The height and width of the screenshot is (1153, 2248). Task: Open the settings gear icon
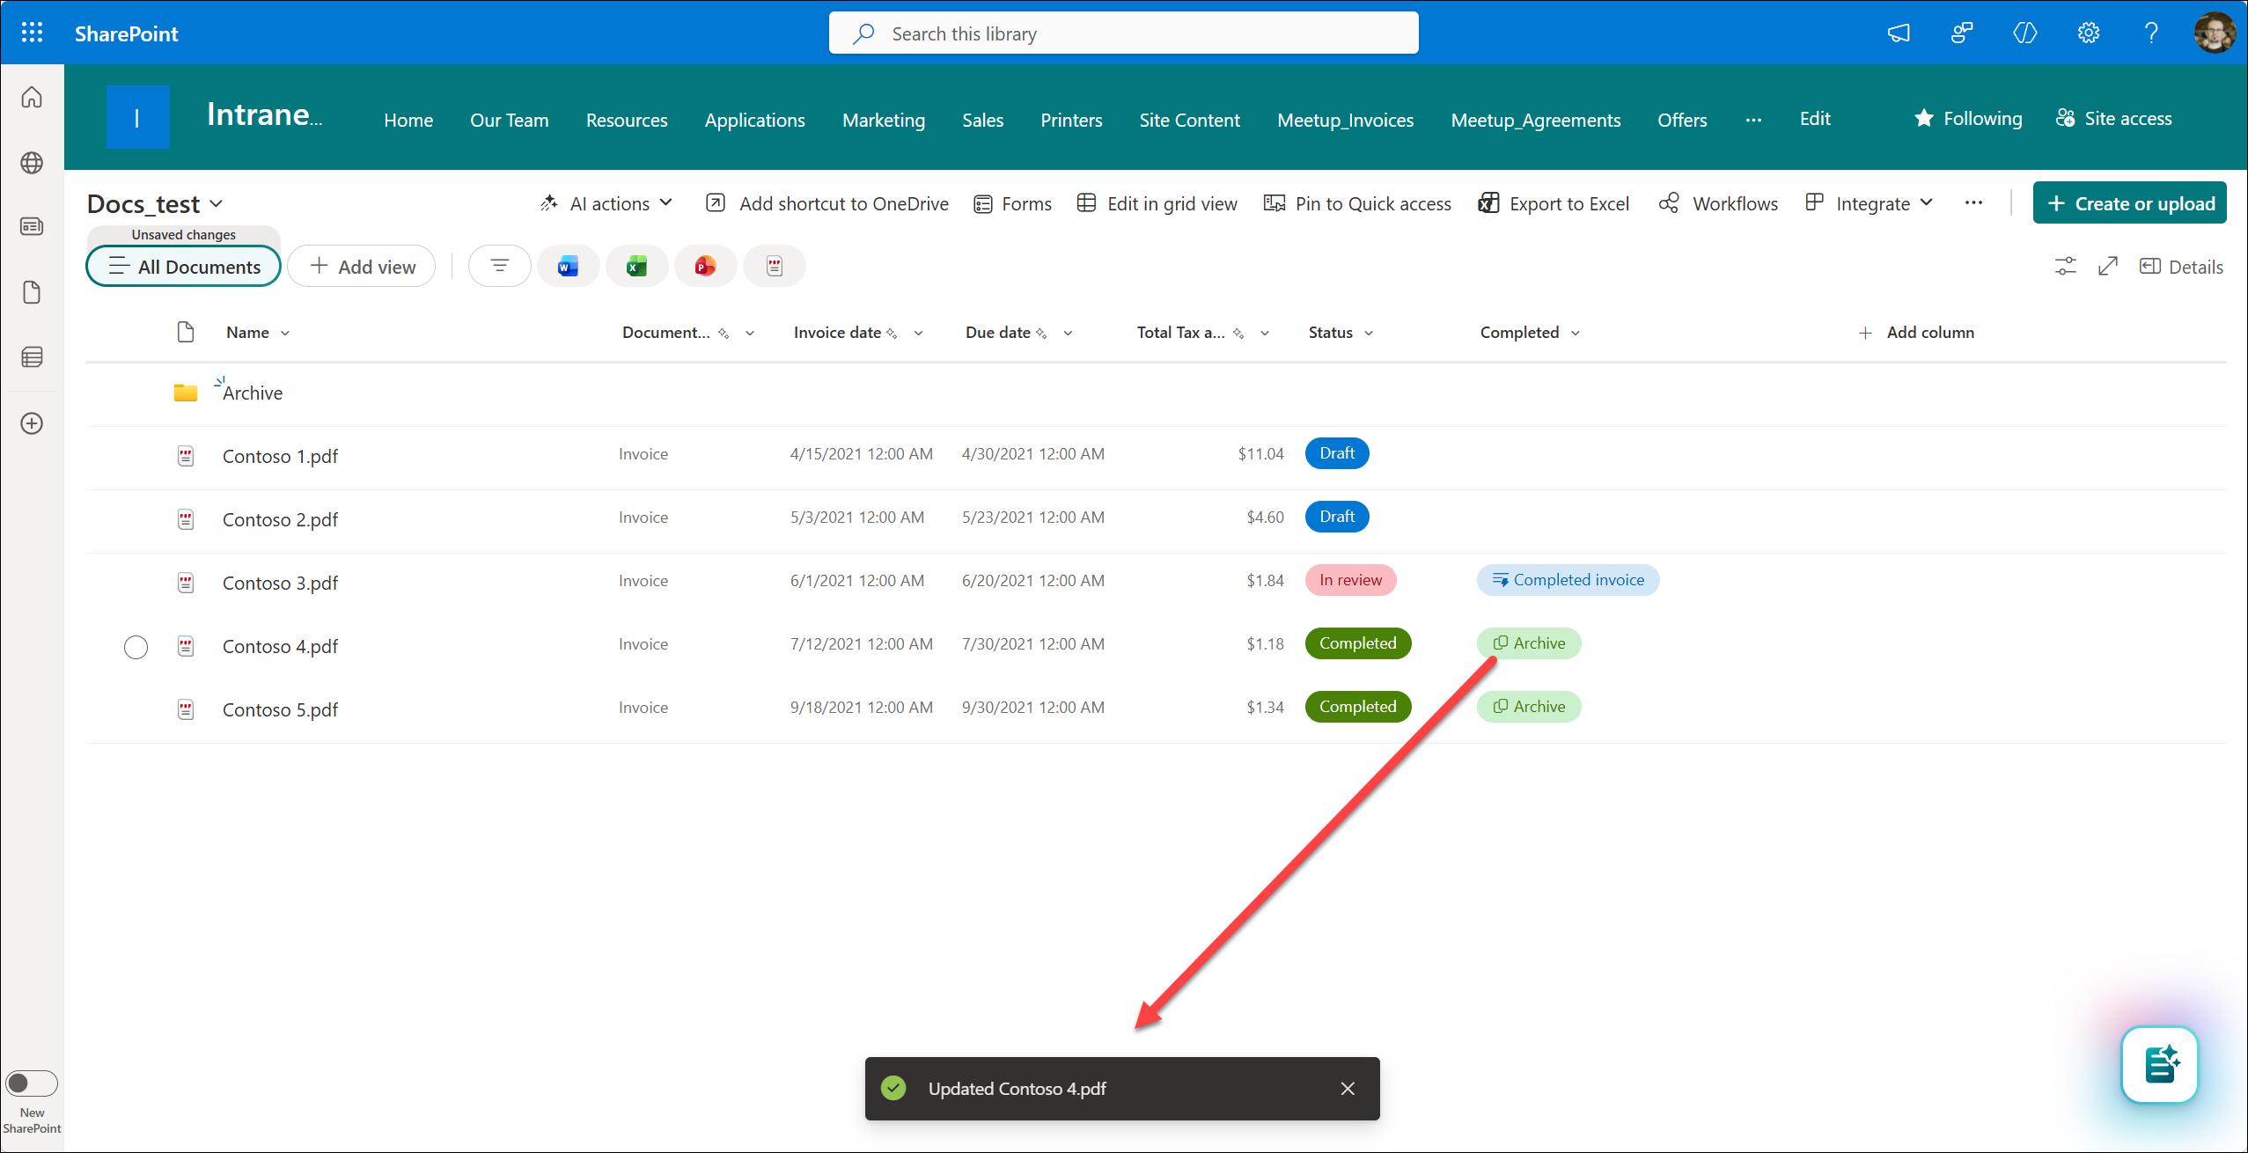tap(2088, 33)
